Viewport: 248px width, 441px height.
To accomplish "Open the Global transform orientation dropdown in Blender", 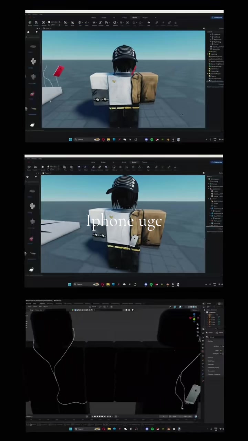I will pos(94,307).
